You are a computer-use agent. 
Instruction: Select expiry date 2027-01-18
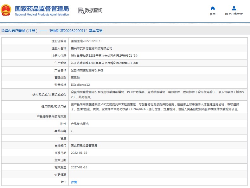pos(79,167)
